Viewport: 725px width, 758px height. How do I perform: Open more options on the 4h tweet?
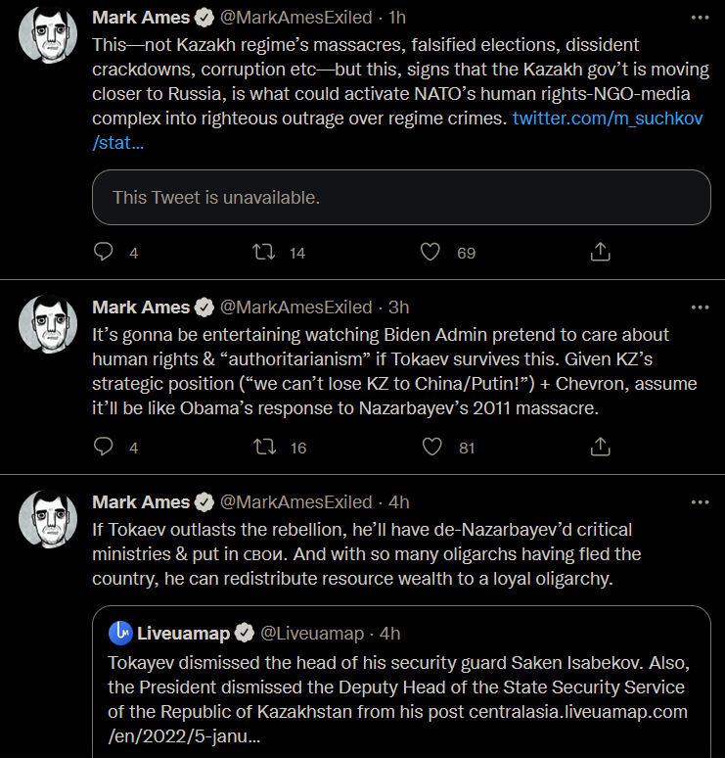click(x=700, y=502)
